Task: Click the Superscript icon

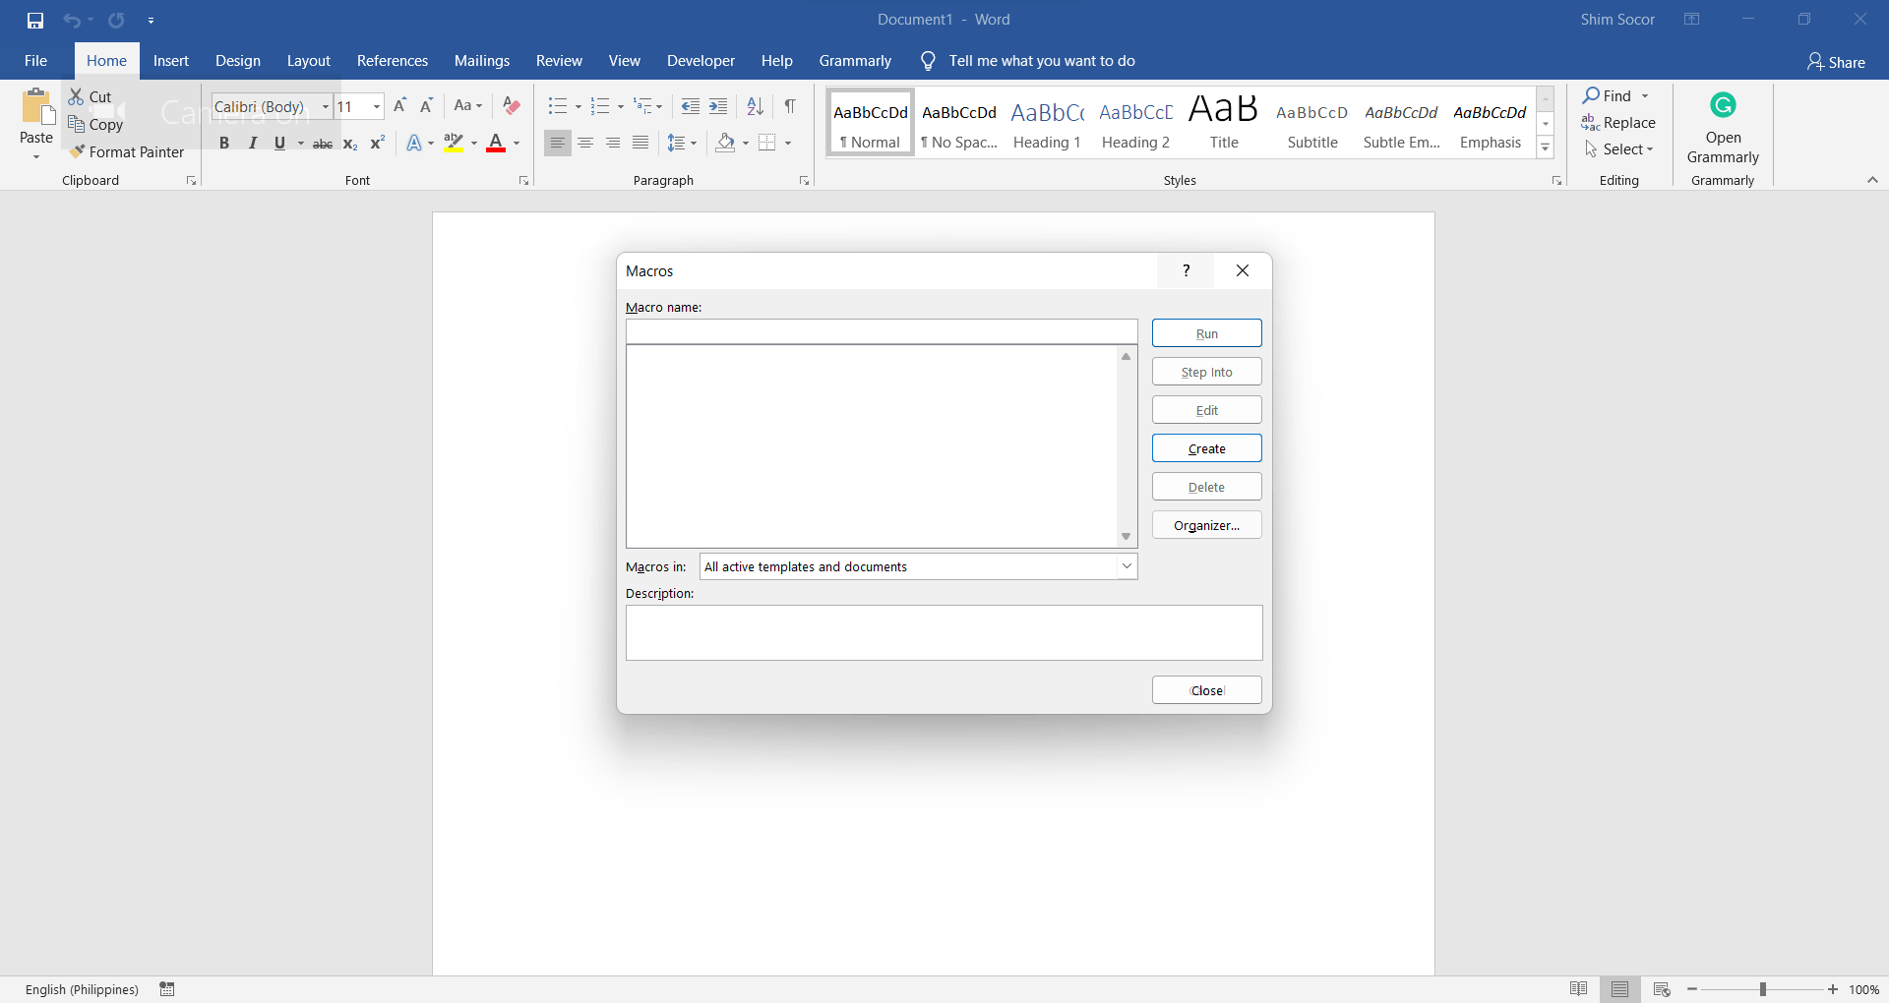Action: point(377,144)
